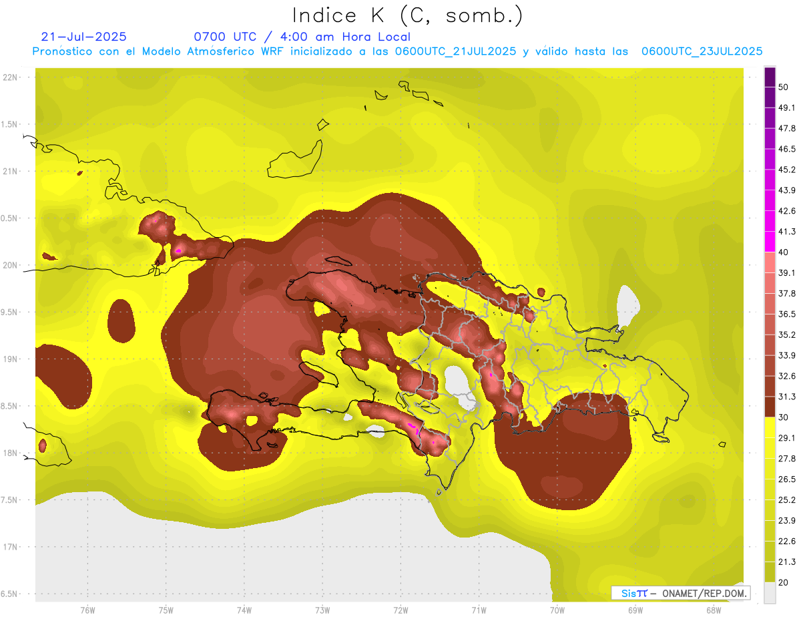801x619 pixels.
Task: Pick the magenta swatch between 40 and 41.3
Action: (x=770, y=242)
